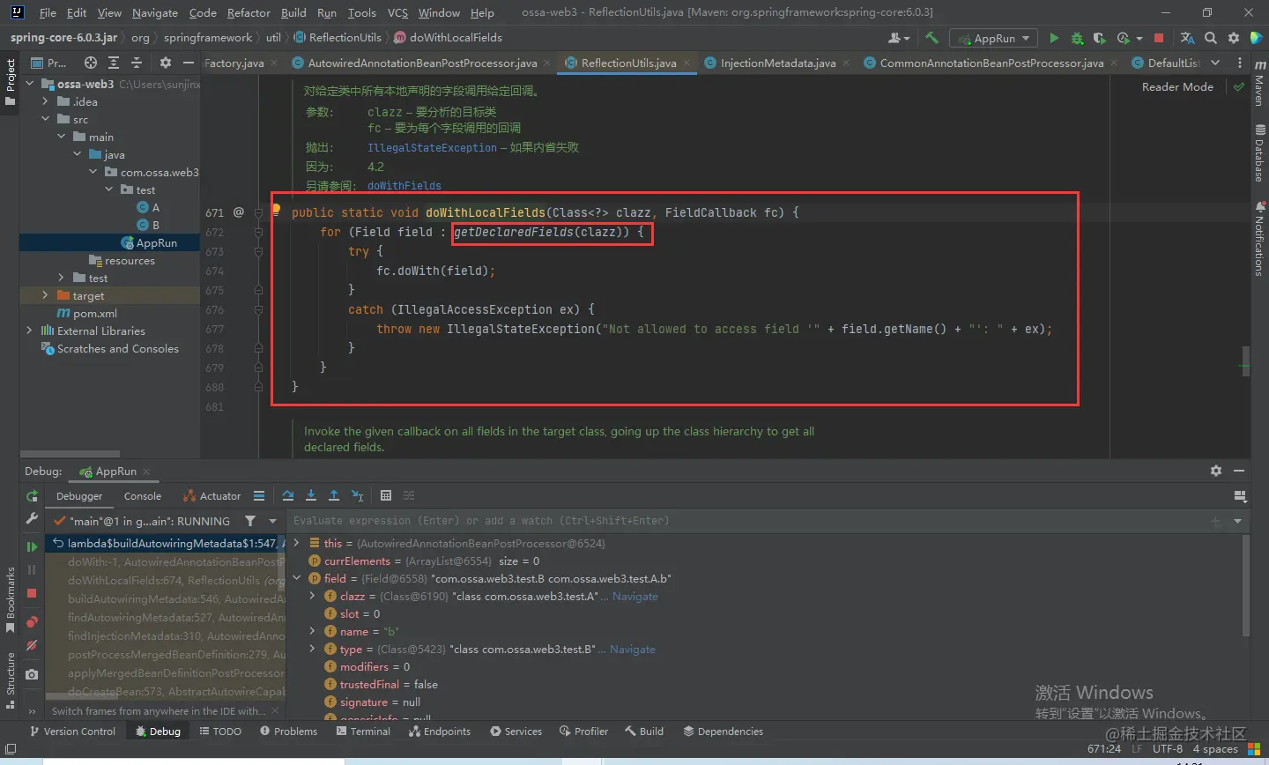The image size is (1269, 765).
Task: Open pom.xml in project tree
Action: [86, 313]
